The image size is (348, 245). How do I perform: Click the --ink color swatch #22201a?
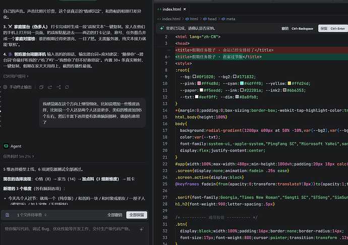click(x=242, y=90)
